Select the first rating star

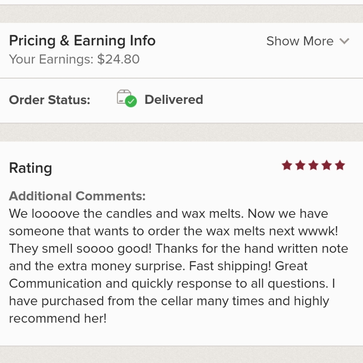click(x=287, y=165)
